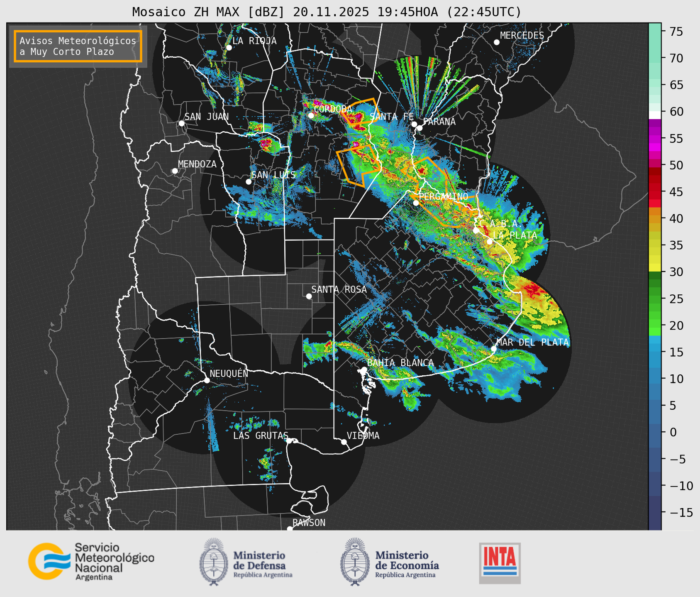Screen dimensions: 700x597
Task: Click the Mercedes city marker
Action: (x=496, y=42)
